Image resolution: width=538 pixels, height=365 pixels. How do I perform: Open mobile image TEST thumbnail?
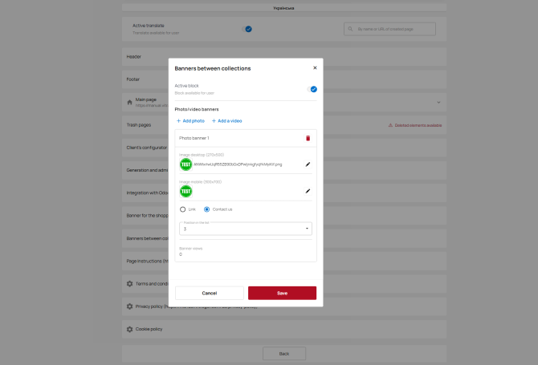[185, 191]
